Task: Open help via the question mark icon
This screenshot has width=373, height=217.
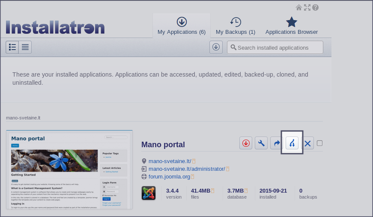Action: pos(316,8)
